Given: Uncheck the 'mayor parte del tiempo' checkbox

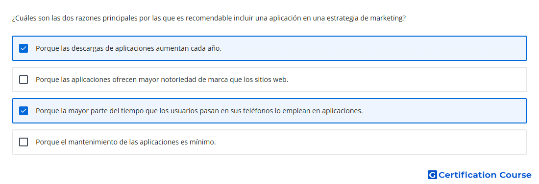Looking at the screenshot, I should pos(24,111).
